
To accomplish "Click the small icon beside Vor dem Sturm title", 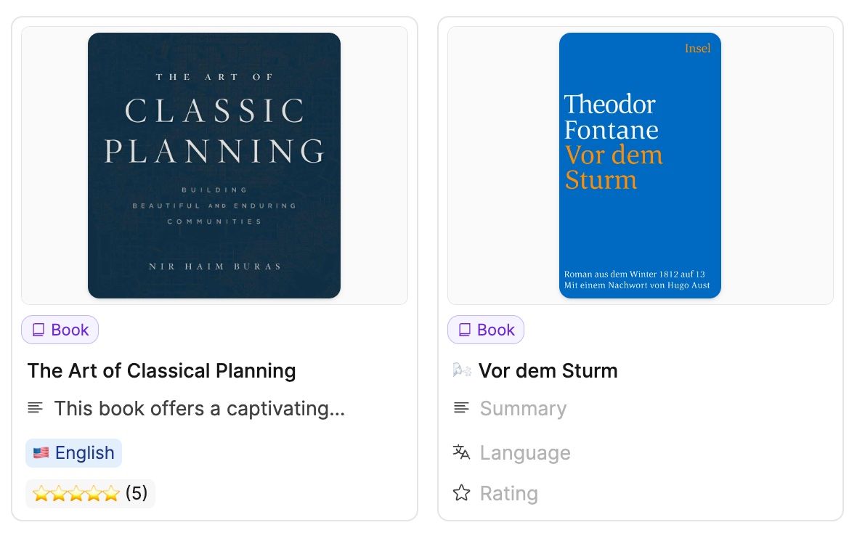I will click(461, 371).
